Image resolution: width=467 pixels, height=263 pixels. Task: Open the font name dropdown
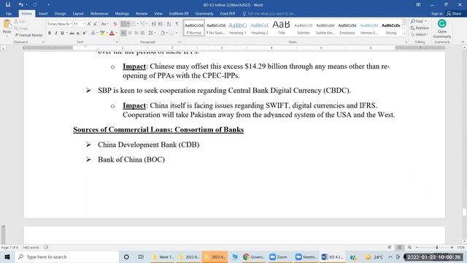click(x=71, y=24)
